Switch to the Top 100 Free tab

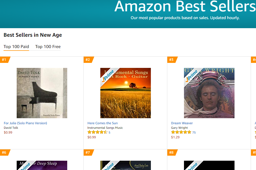coord(48,47)
